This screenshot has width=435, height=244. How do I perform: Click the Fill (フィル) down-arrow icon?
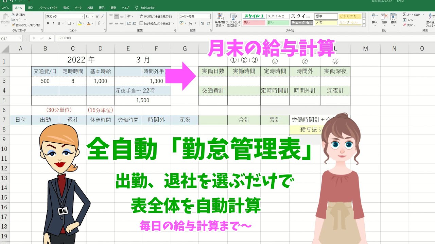coord(405,20)
